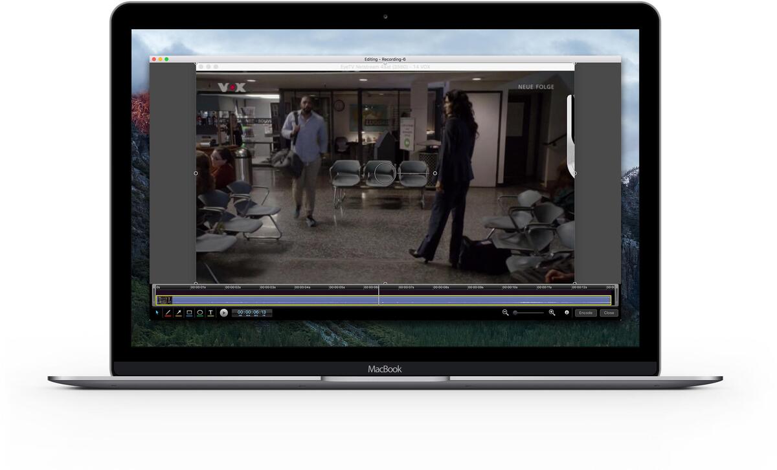Select the arrow selection tool

[156, 313]
